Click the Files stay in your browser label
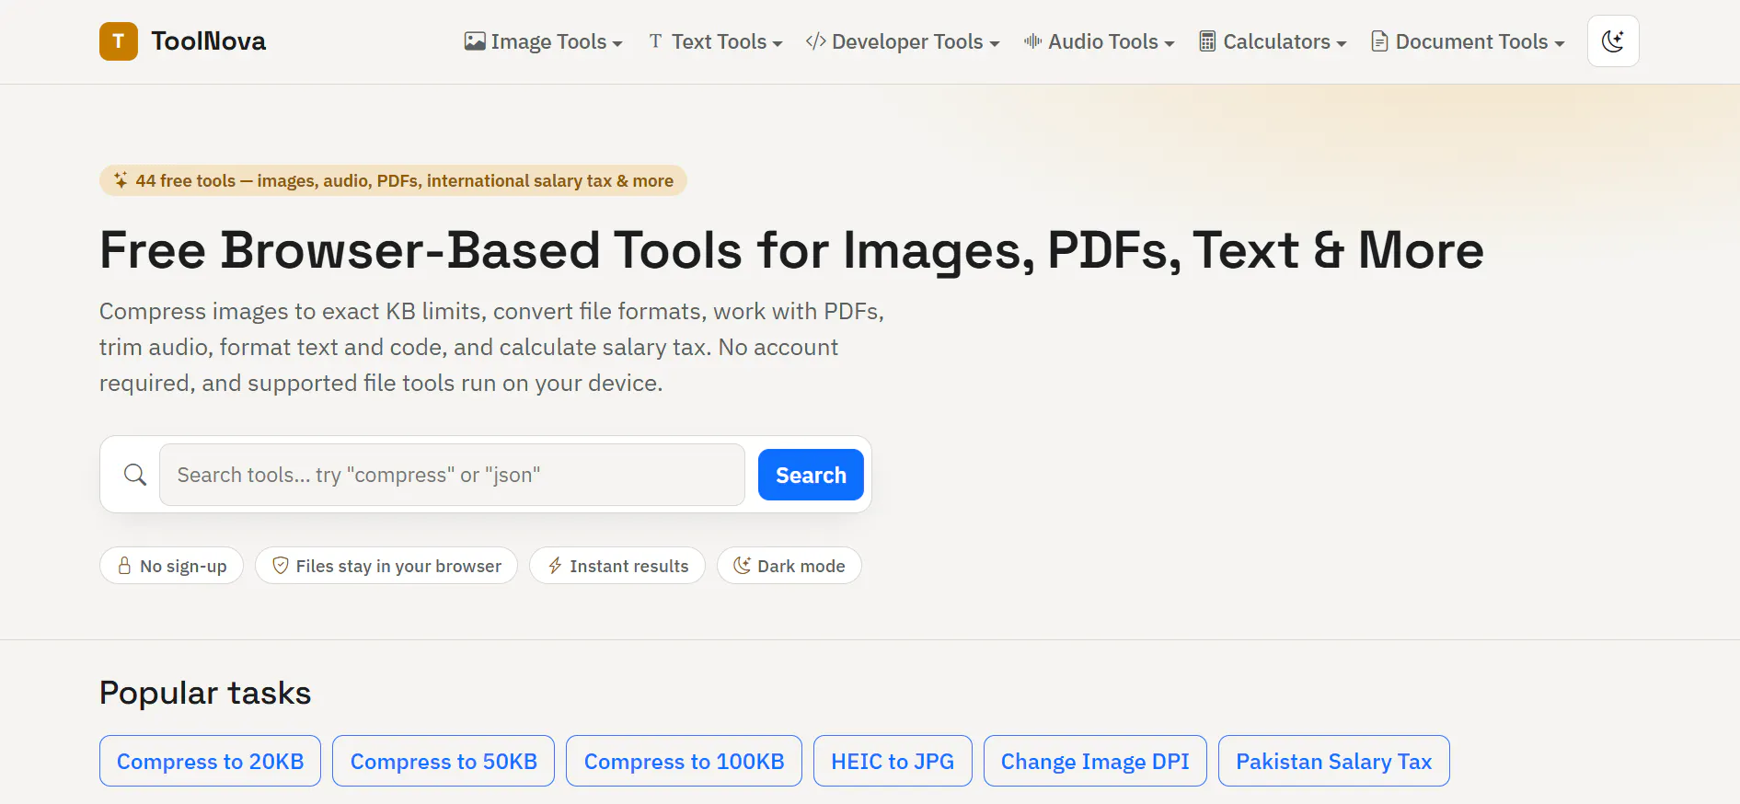This screenshot has width=1740, height=804. point(398,566)
